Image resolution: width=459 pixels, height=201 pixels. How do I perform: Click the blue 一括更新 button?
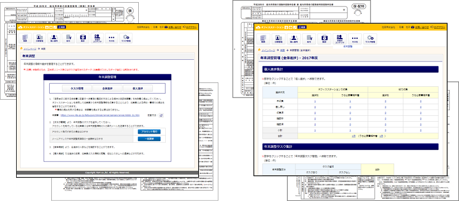click(149, 139)
